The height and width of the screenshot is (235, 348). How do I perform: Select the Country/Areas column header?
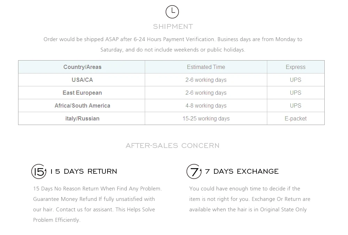pyautogui.click(x=82, y=67)
